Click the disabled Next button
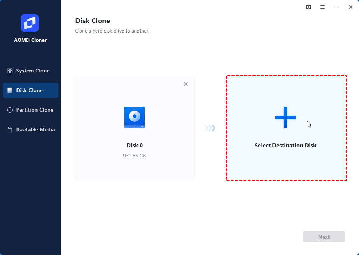This screenshot has width=359, height=255. (324, 236)
